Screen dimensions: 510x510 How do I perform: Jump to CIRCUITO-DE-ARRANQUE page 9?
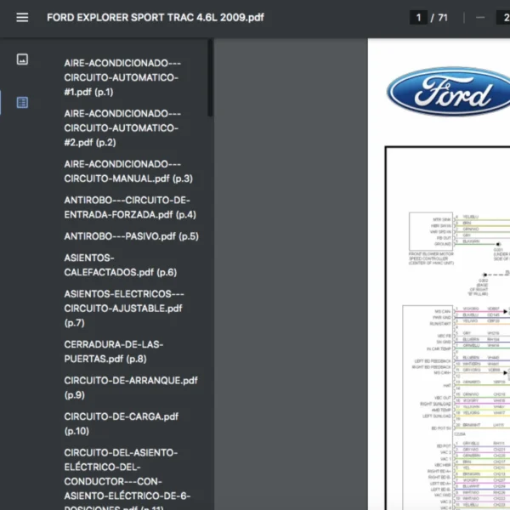[131, 388]
